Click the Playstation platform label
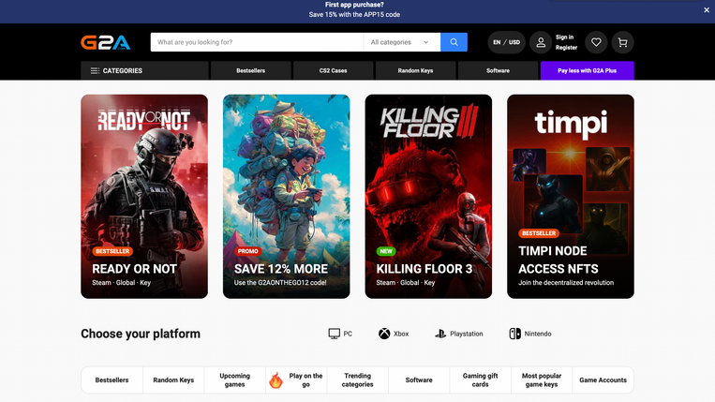The height and width of the screenshot is (402, 715). [466, 334]
